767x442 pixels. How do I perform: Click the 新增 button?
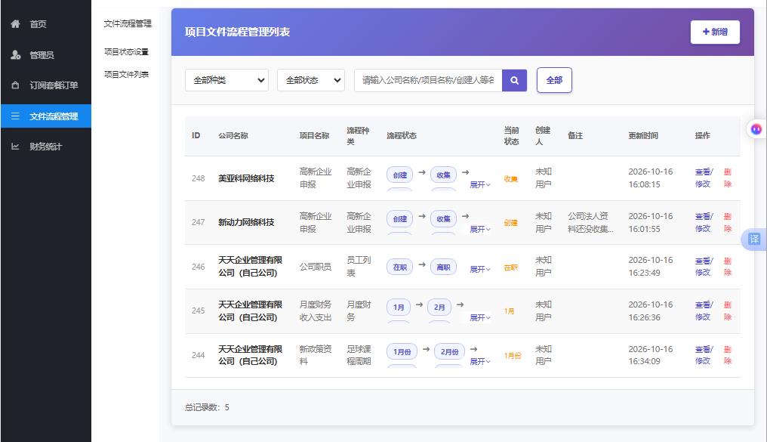(715, 32)
